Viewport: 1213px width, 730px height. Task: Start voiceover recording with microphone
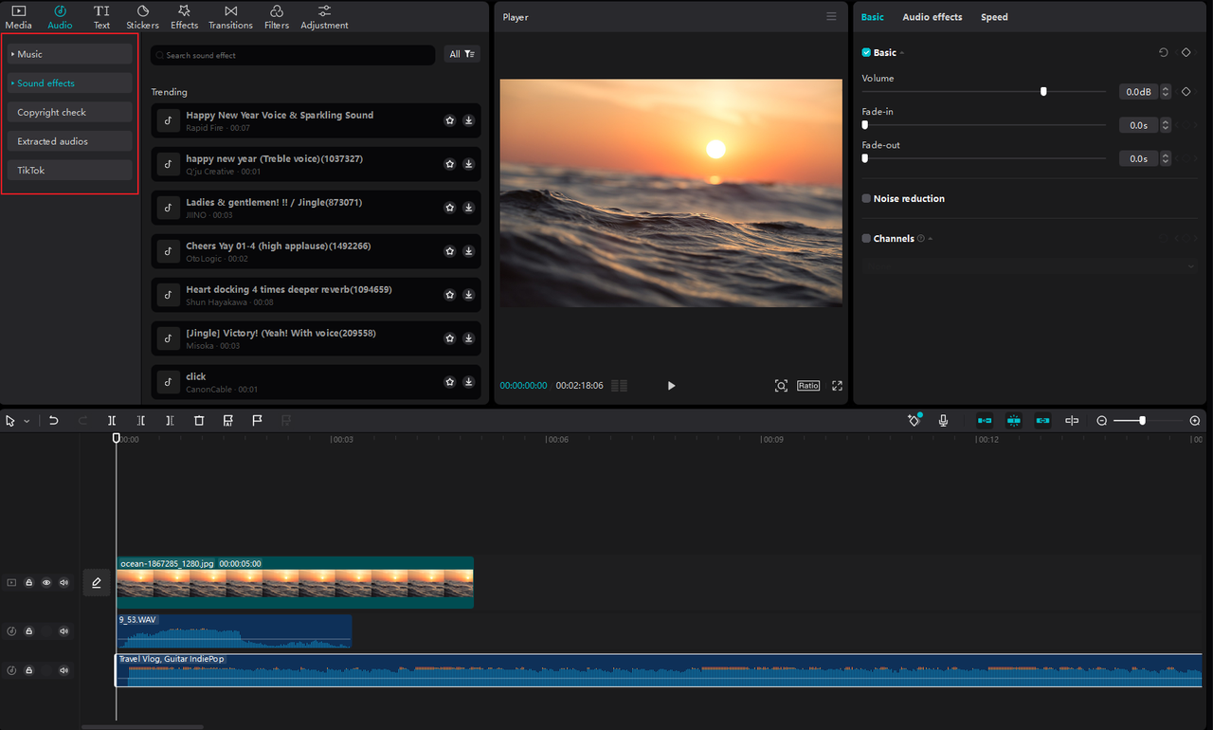coord(943,420)
